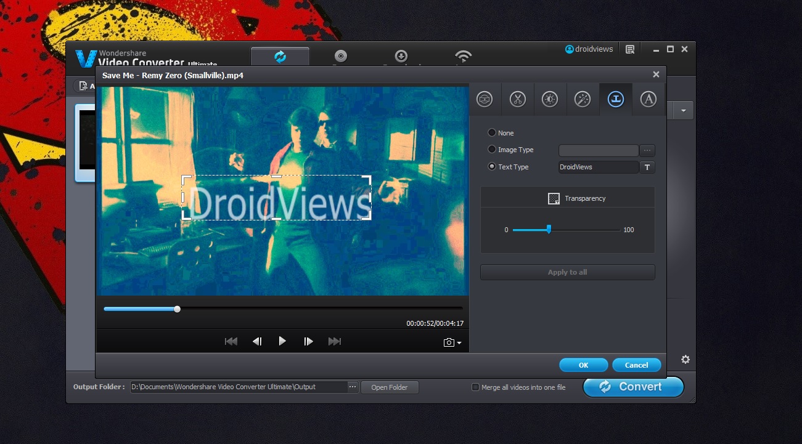802x444 pixels.
Task: Switch to the Download tab
Action: (x=401, y=57)
